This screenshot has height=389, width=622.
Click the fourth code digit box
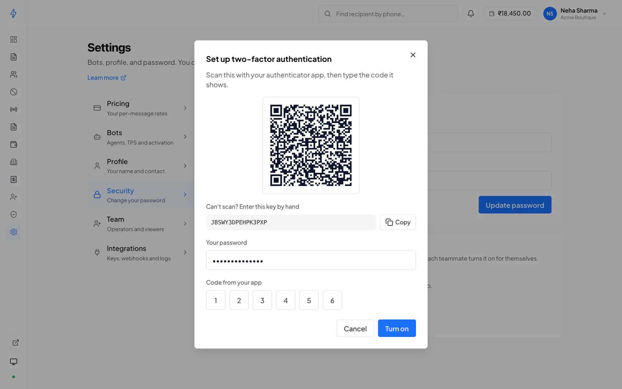click(x=286, y=300)
